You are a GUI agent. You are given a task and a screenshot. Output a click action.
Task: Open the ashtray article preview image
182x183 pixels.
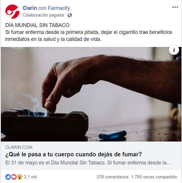(91, 94)
